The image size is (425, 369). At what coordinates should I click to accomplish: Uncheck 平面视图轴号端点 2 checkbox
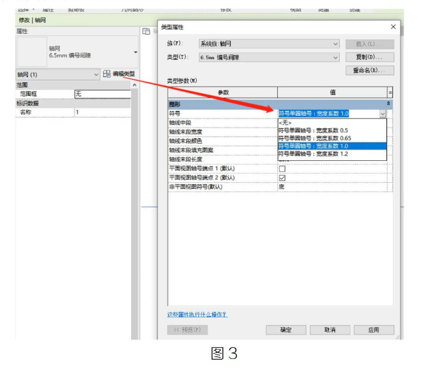282,178
